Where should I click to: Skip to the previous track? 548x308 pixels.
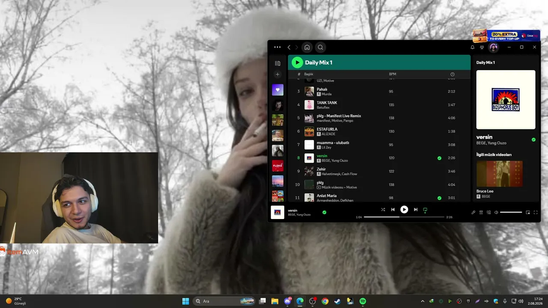click(393, 210)
